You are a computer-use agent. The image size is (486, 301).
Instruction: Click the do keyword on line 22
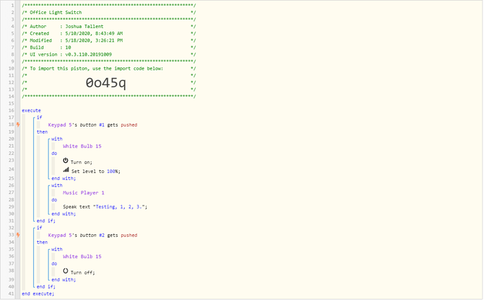pos(54,153)
